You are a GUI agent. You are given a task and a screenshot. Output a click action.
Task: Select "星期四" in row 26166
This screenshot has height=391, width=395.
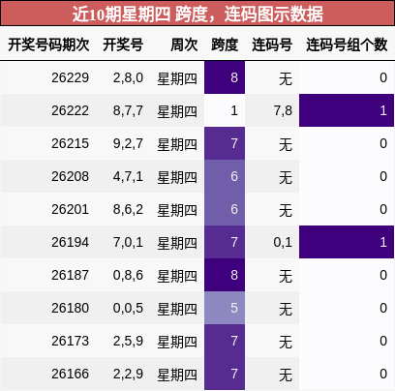tap(177, 375)
